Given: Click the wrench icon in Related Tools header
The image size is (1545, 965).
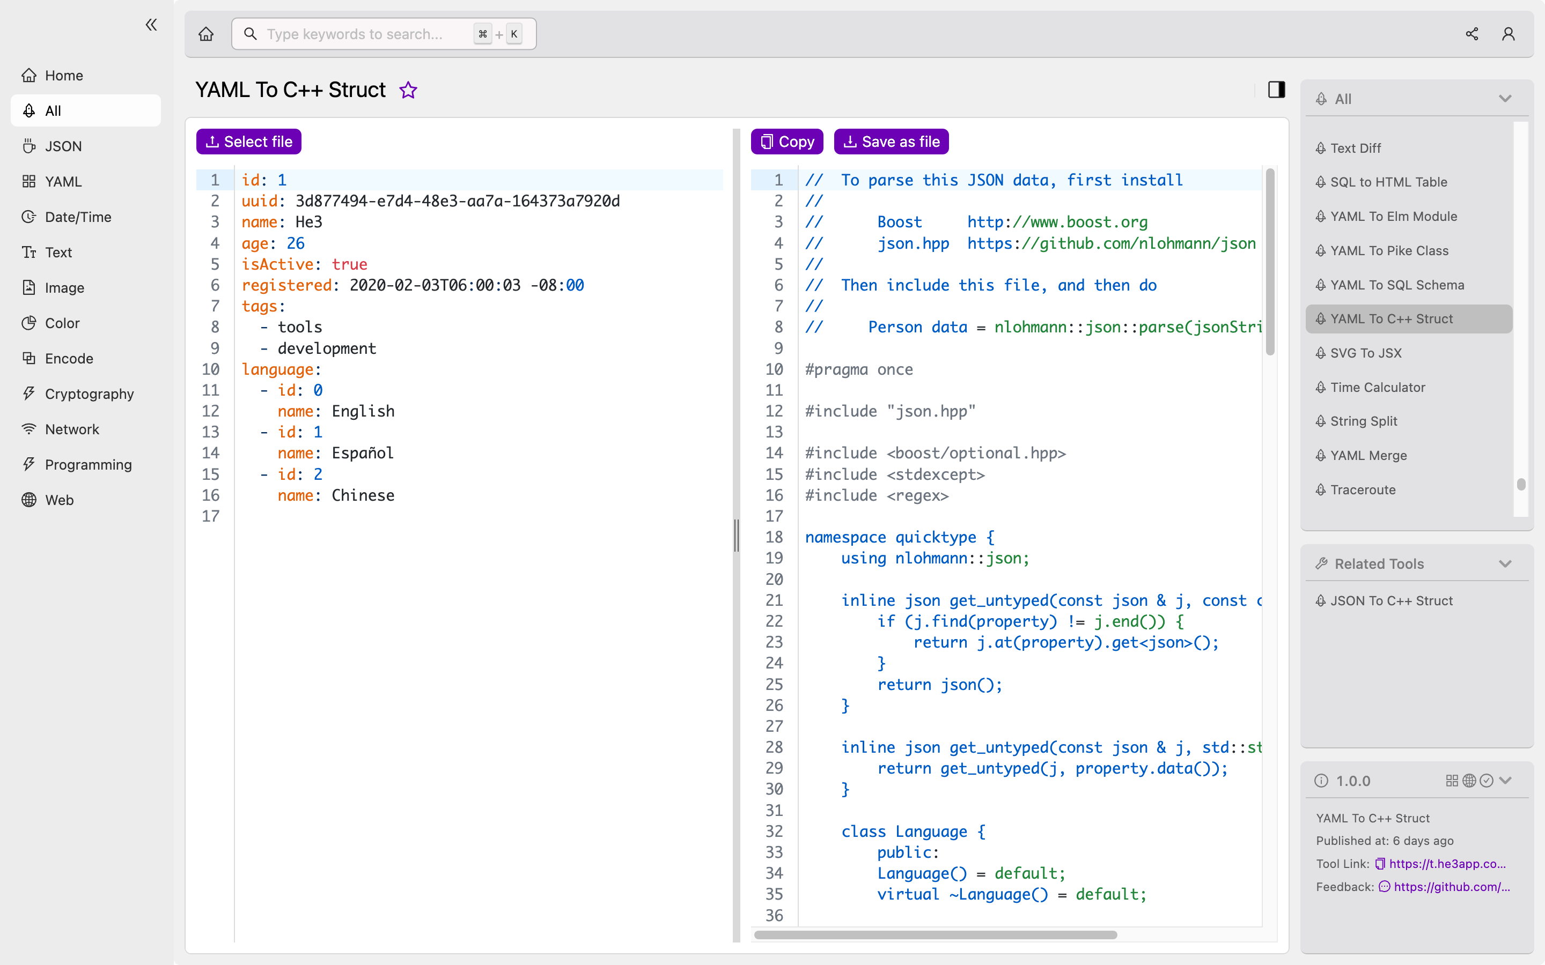Looking at the screenshot, I should 1321,563.
